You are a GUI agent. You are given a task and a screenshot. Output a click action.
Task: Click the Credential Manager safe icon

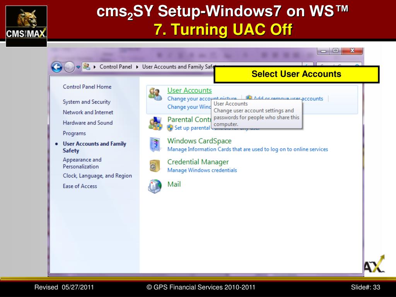(x=155, y=166)
